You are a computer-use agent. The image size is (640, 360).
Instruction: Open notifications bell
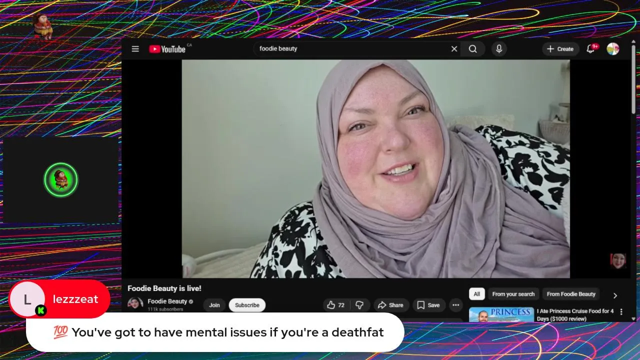pos(590,49)
